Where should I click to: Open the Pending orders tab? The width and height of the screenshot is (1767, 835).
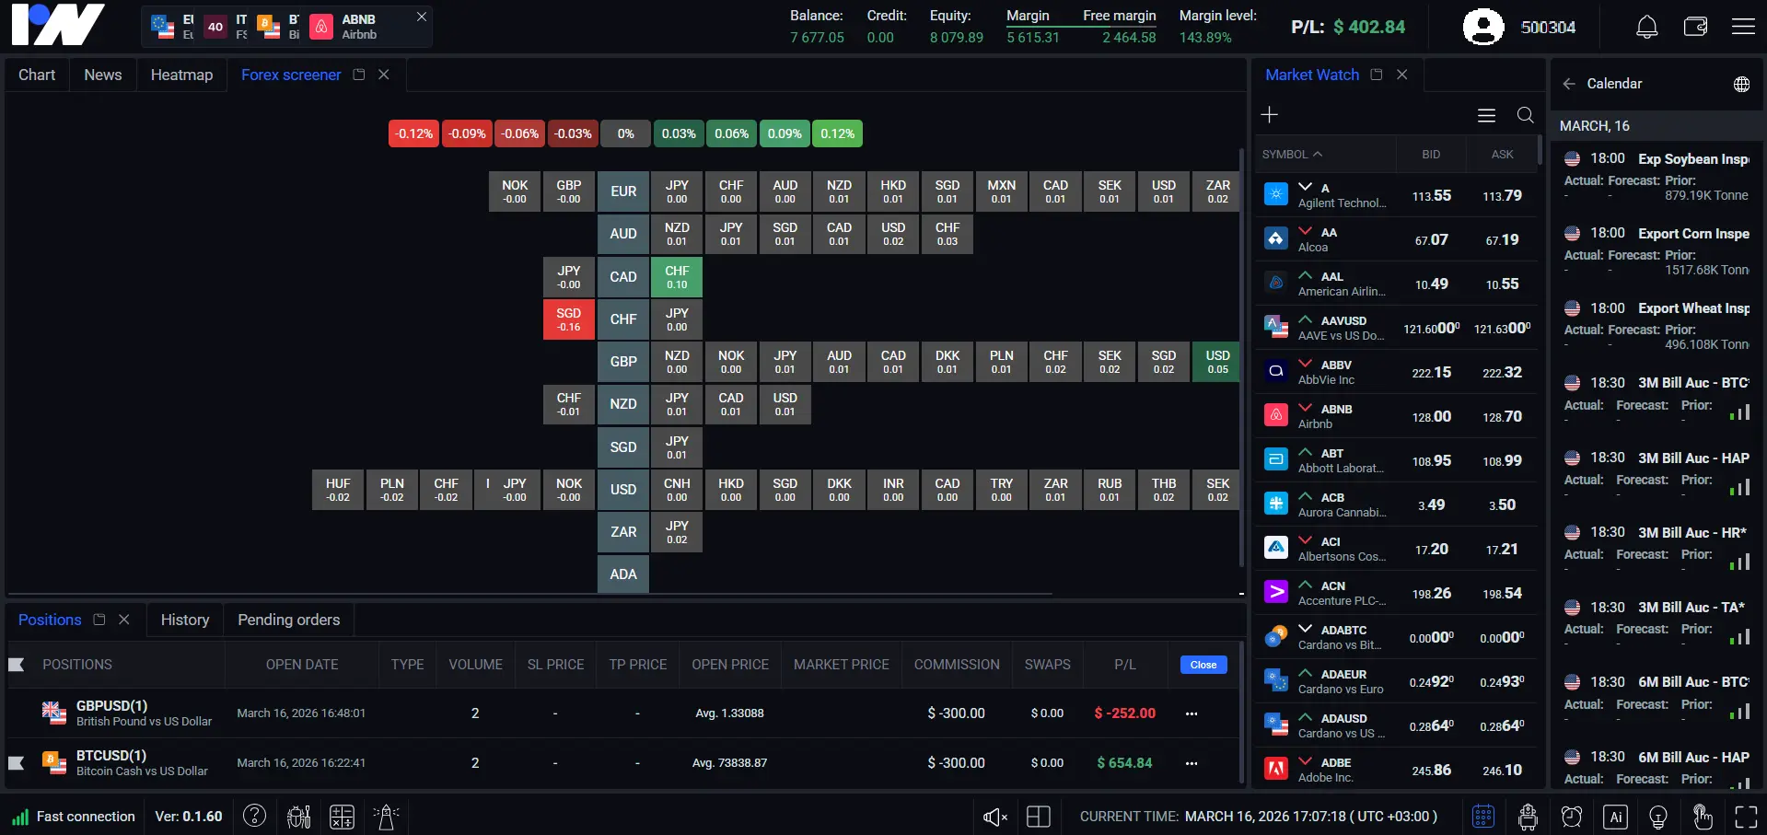pyautogui.click(x=287, y=620)
